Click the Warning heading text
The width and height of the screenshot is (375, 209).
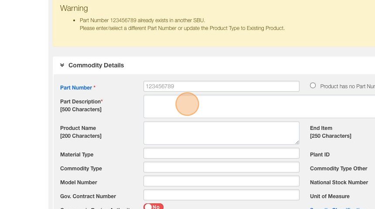pos(74,8)
